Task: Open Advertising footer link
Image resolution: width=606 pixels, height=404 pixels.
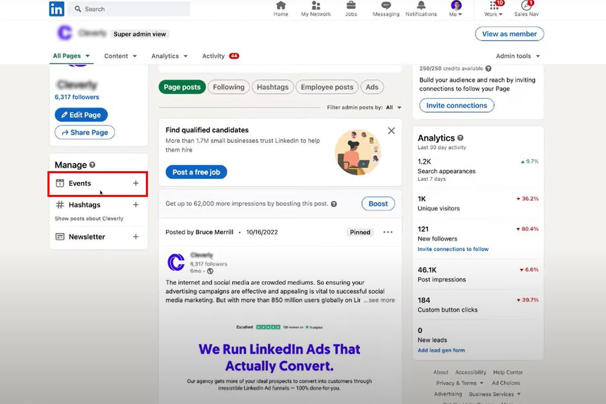Action: pos(448,394)
